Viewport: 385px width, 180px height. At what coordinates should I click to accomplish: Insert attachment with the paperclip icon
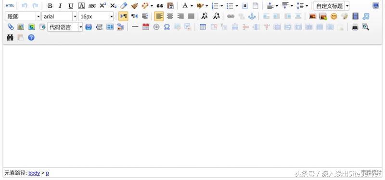(10, 27)
